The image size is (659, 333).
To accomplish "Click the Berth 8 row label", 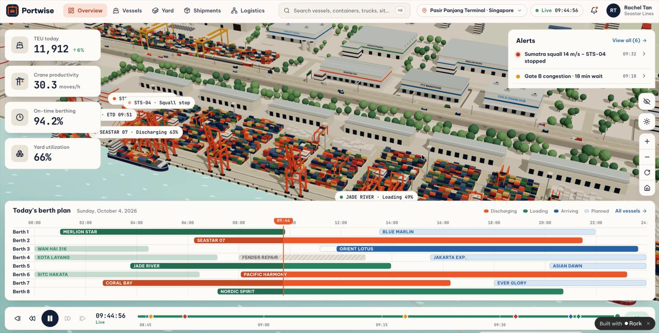I will click(21, 291).
